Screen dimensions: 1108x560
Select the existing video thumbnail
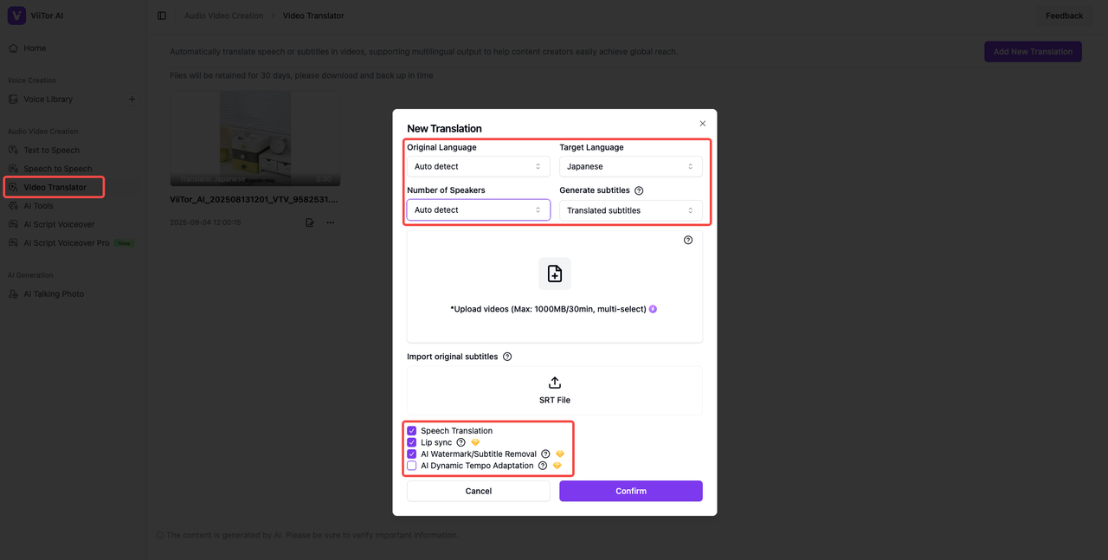[x=255, y=138]
